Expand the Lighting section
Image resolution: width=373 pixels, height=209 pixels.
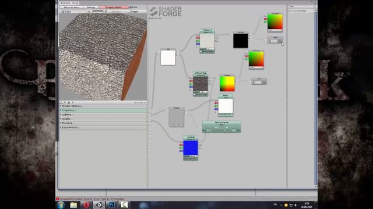point(103,114)
